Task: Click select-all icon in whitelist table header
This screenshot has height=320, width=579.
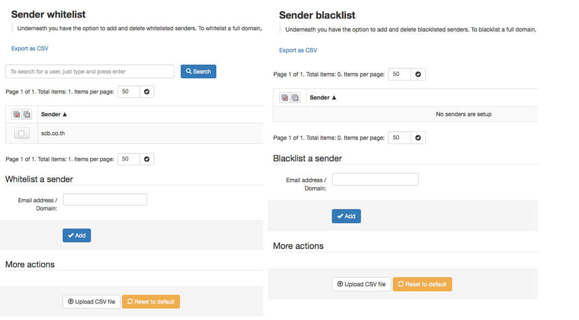Action: click(16, 114)
